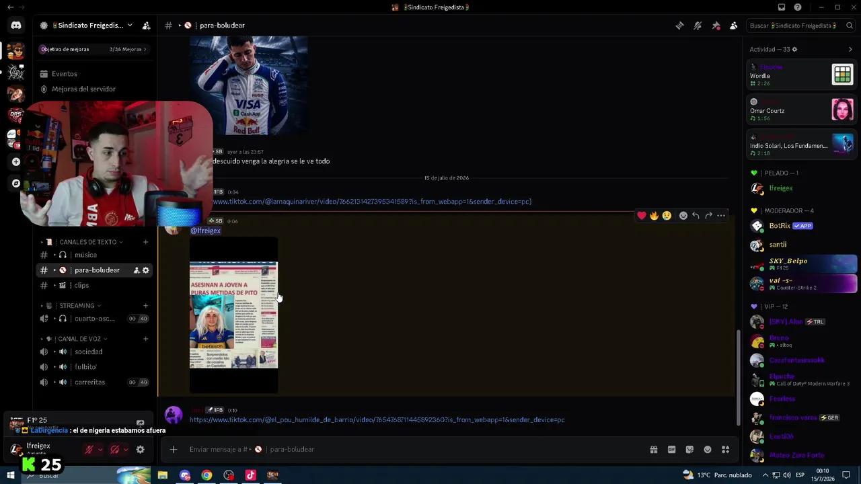Create channel plus in CANALES DE TEXTO
The height and width of the screenshot is (484, 861).
[x=145, y=242]
